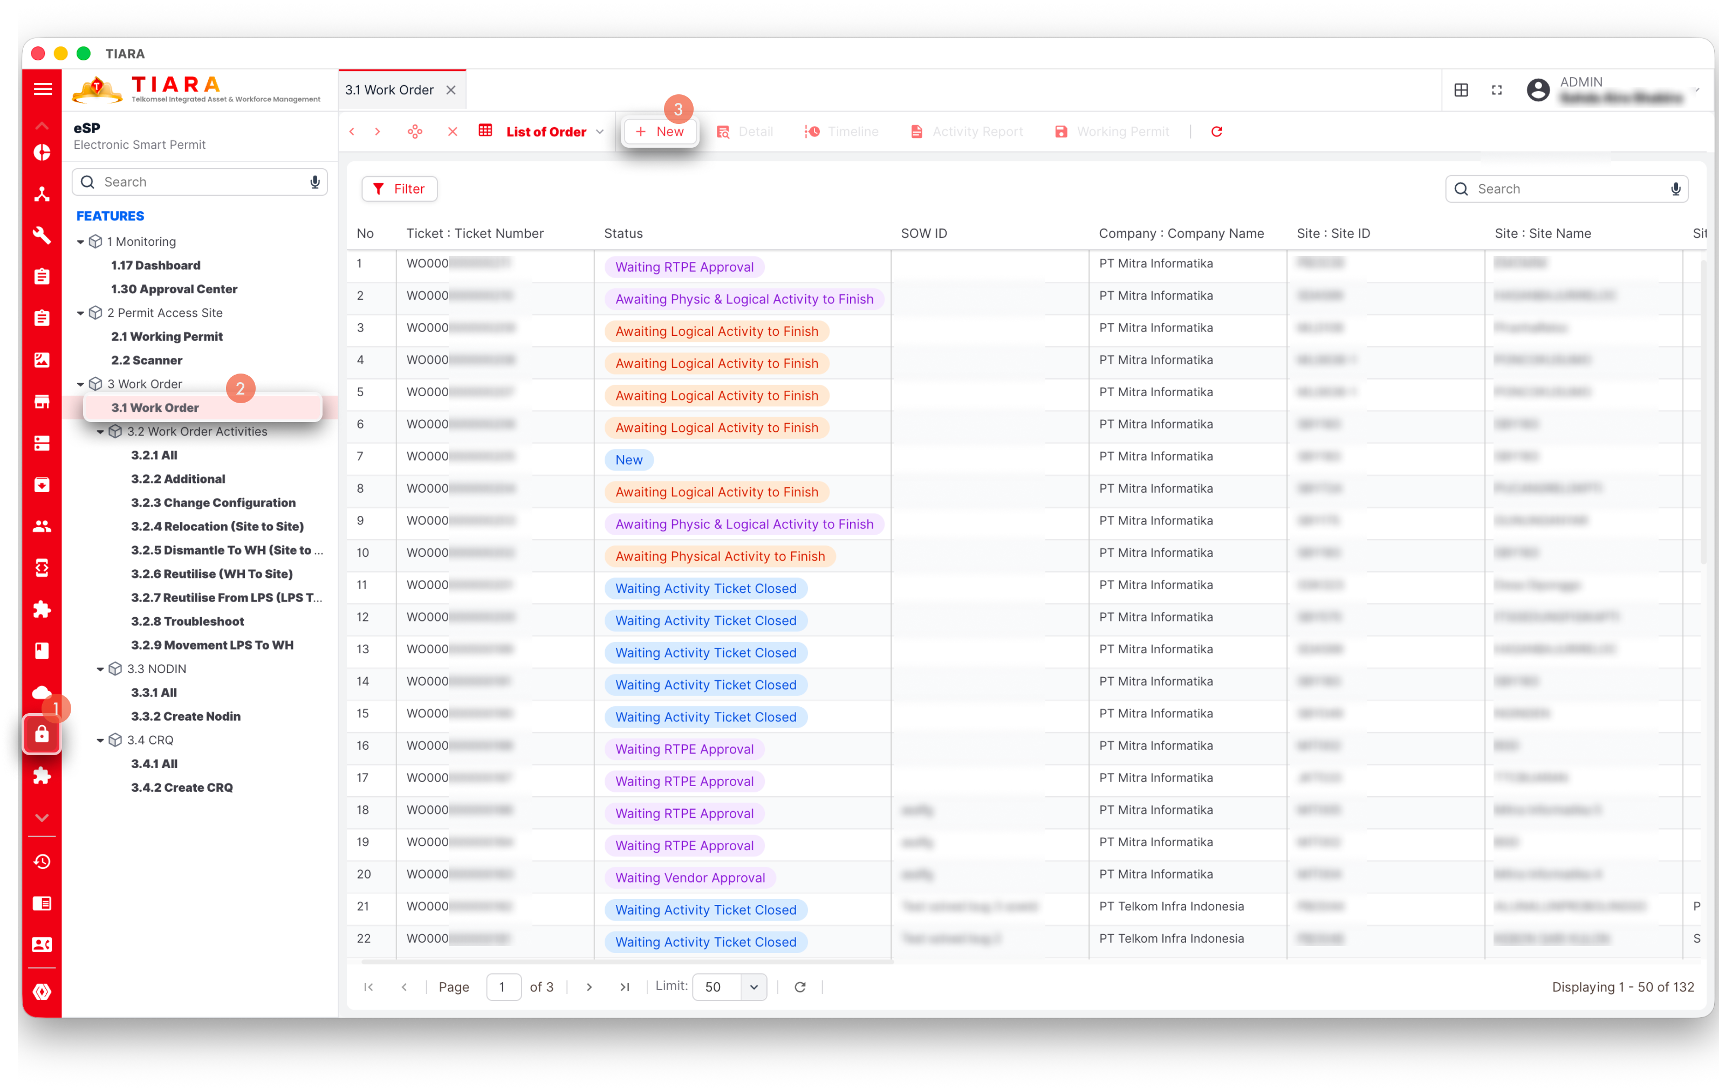Go to next page arrow
The height and width of the screenshot is (1091, 1719).
point(589,987)
